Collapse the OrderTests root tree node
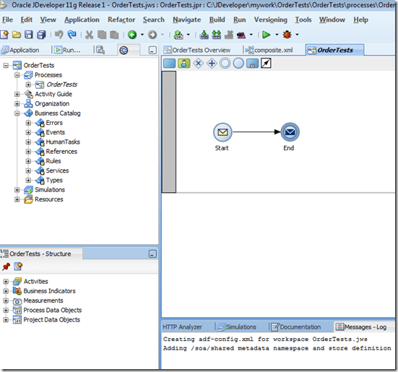 (x=6, y=66)
